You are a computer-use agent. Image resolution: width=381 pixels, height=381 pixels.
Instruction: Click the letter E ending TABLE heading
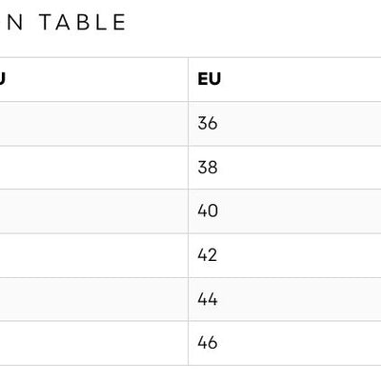pos(120,22)
